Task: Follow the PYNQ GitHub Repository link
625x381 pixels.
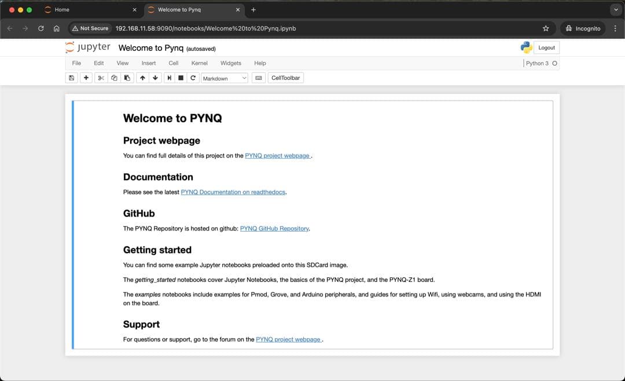Action: (x=274, y=229)
